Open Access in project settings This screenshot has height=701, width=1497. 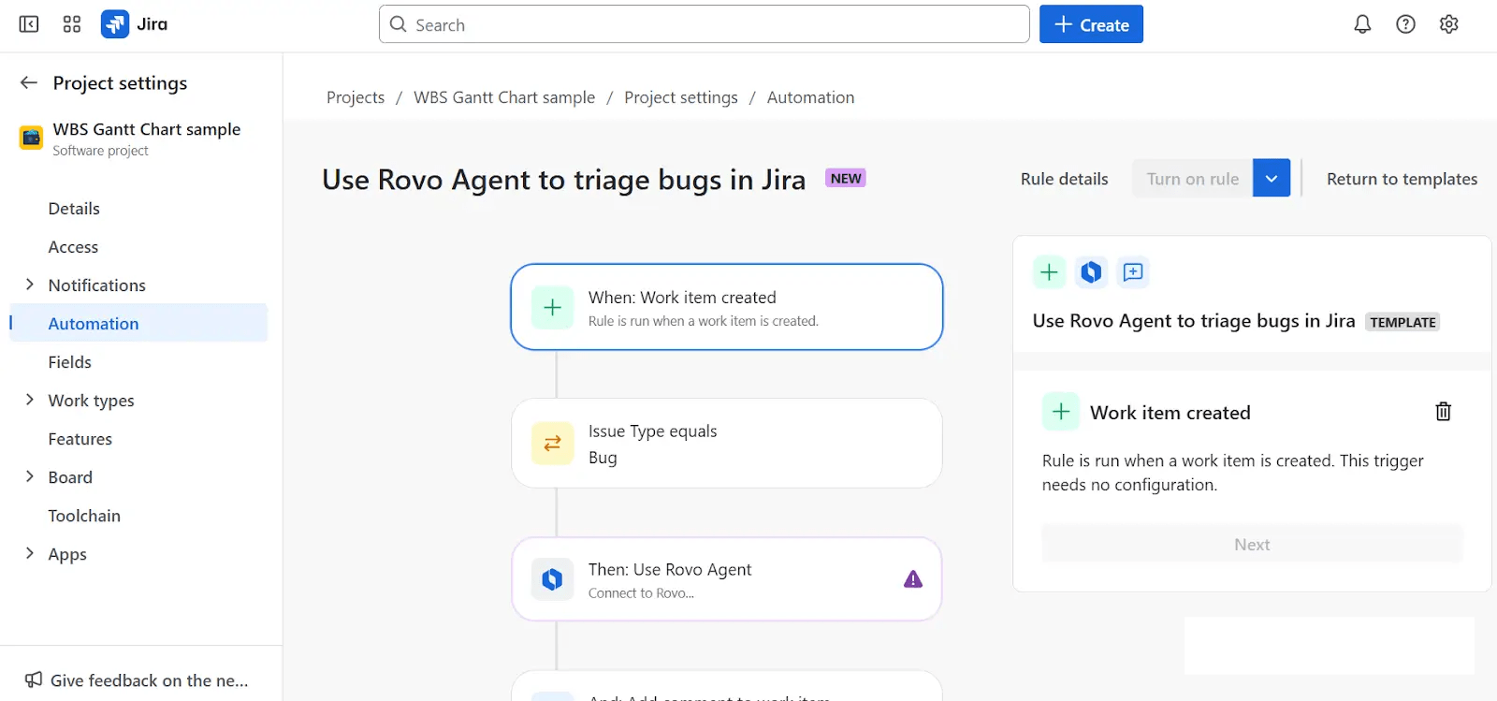click(73, 247)
